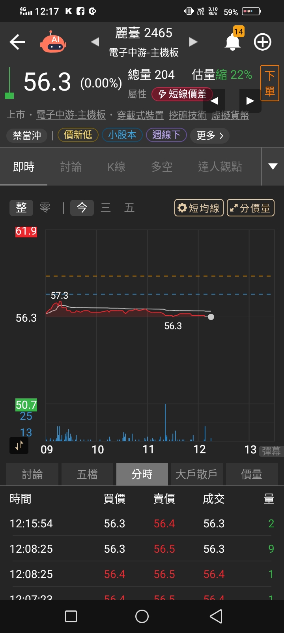Switch to 五檔 sub-tab

point(87,474)
